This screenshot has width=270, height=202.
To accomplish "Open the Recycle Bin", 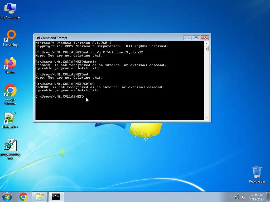I will (257, 175).
